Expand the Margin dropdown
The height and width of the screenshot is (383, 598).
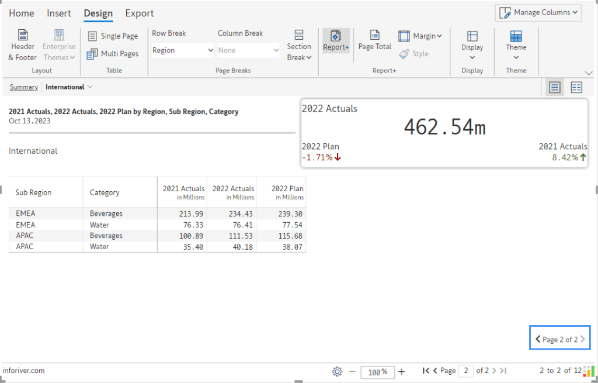(420, 36)
